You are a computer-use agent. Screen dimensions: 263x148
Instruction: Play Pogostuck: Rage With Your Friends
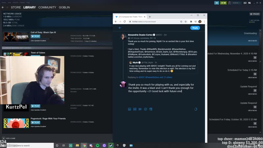[36, 123]
